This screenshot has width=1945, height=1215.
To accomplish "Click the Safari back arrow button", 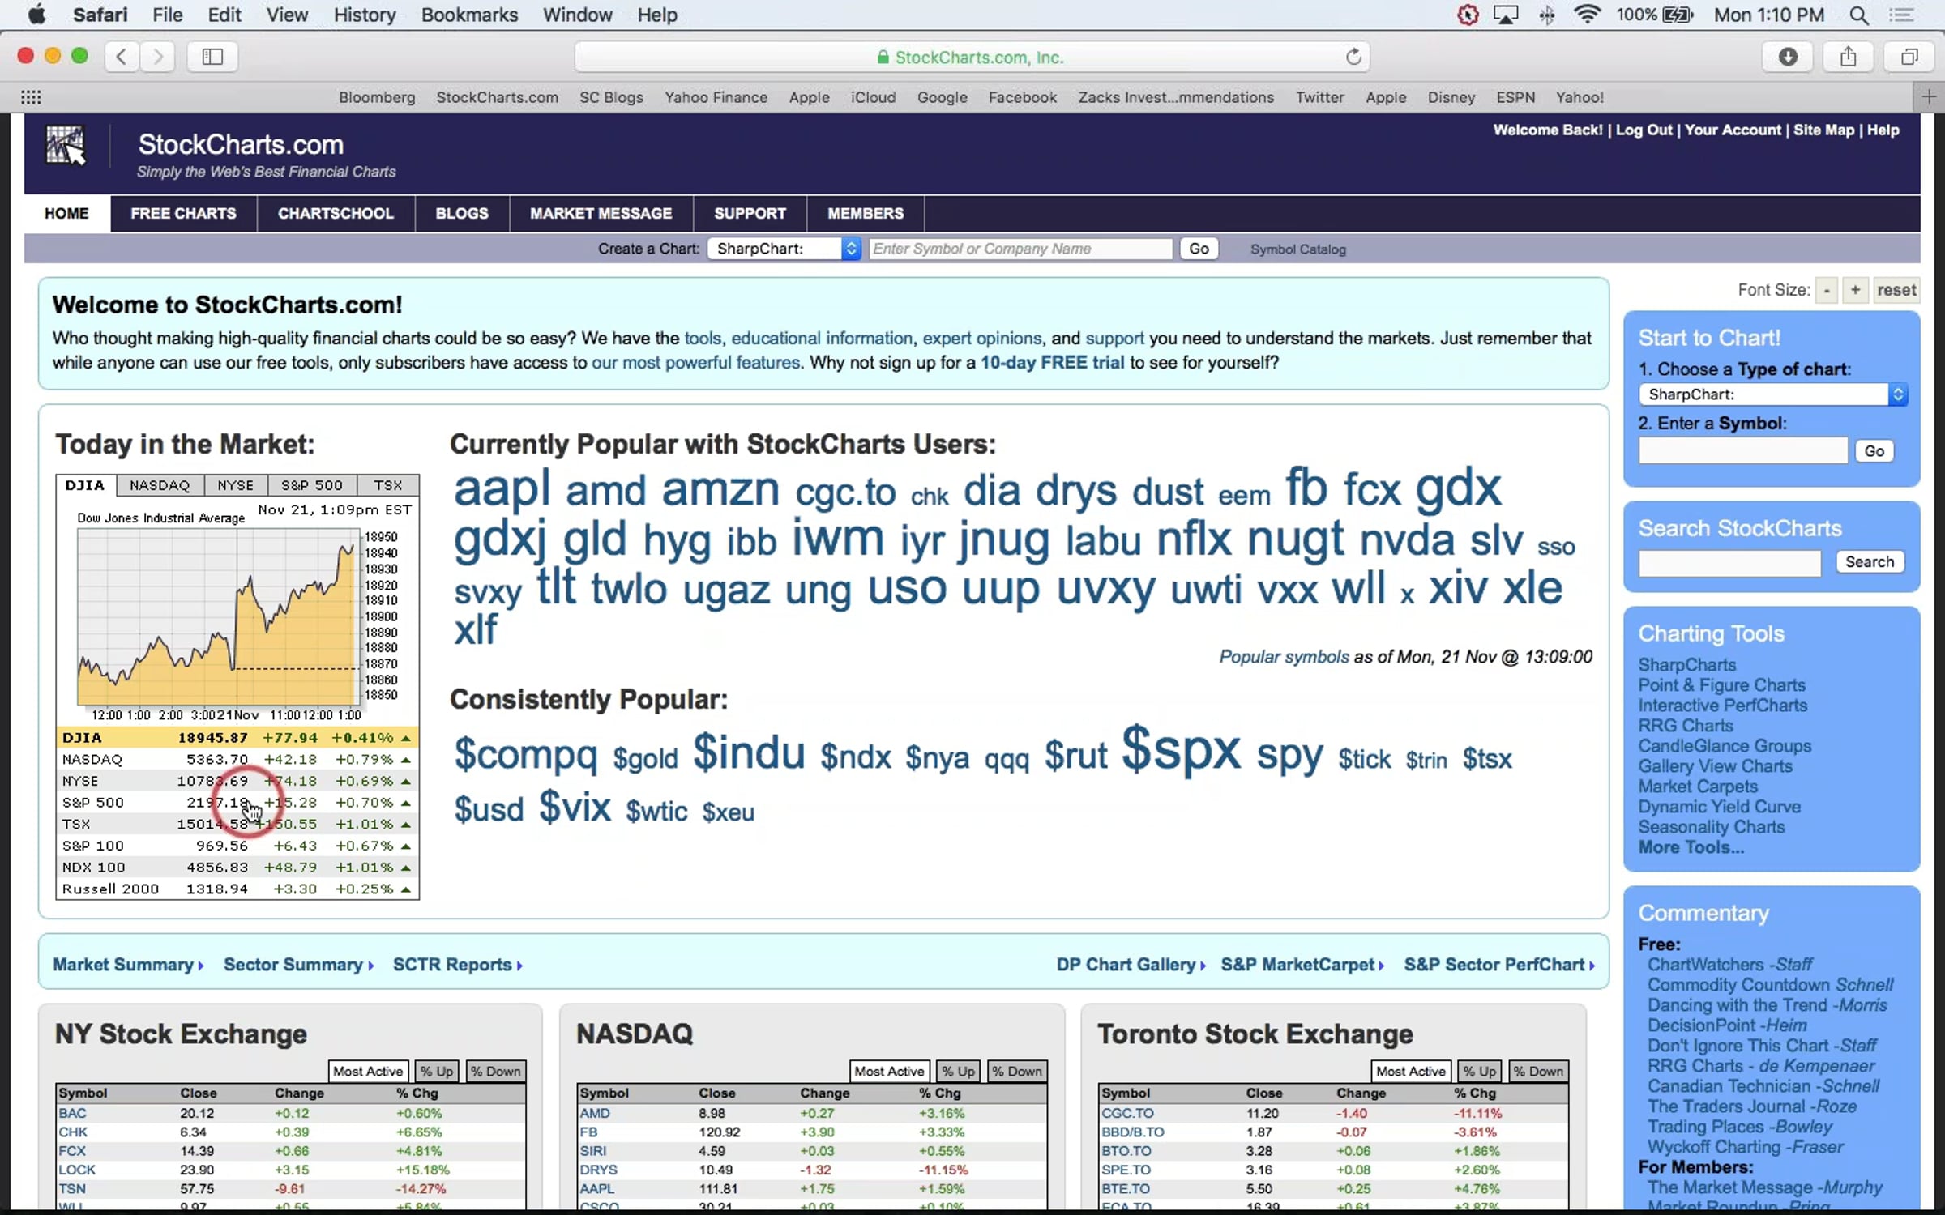I will pos(122,57).
